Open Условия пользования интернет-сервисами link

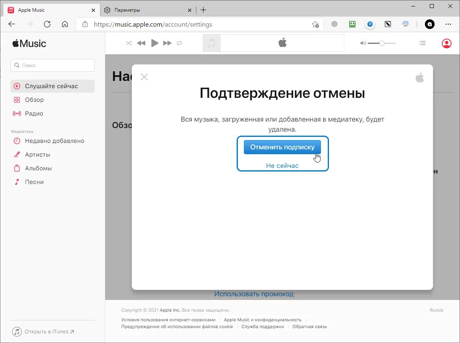169,320
